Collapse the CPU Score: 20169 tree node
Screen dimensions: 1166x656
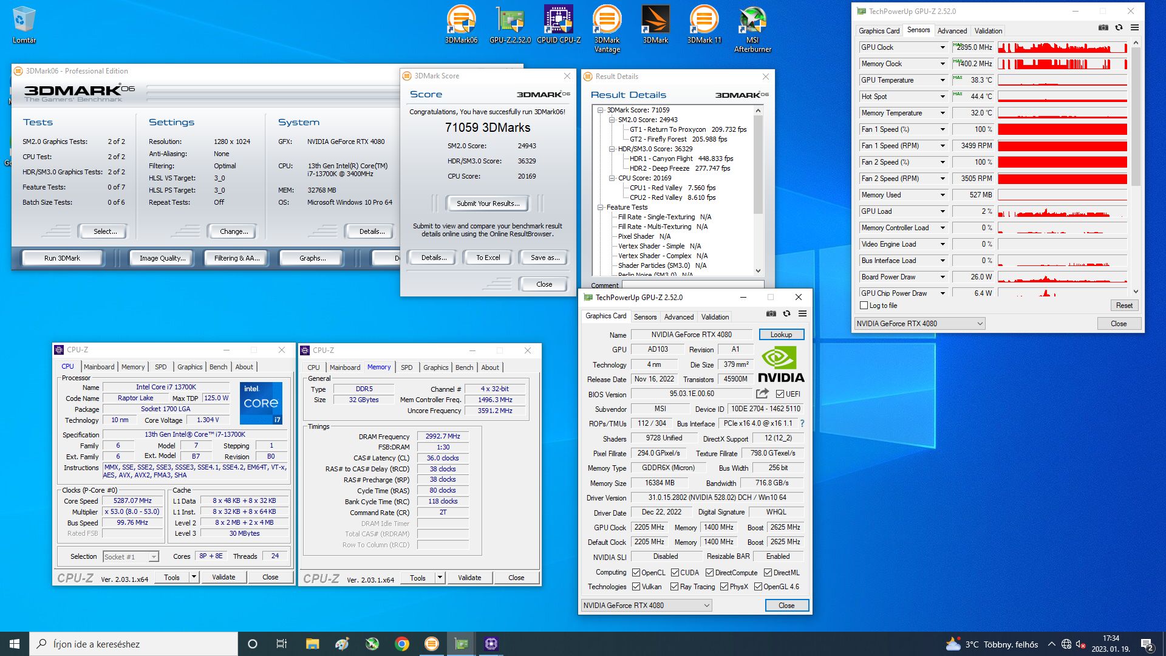pyautogui.click(x=612, y=178)
